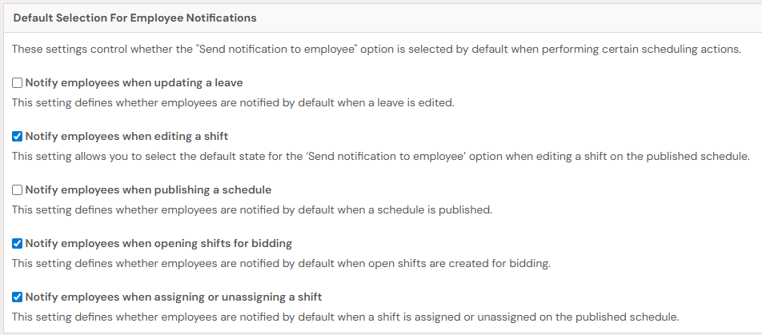The height and width of the screenshot is (335, 762).
Task: Disable the opening shifts for bidding checkbox
Action: coord(18,243)
